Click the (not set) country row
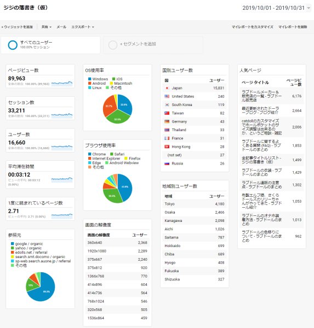 click(195, 155)
